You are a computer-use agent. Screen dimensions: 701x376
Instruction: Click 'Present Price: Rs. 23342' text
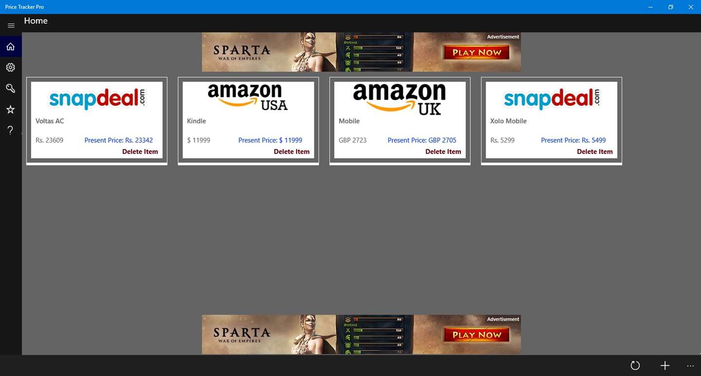[x=119, y=140]
